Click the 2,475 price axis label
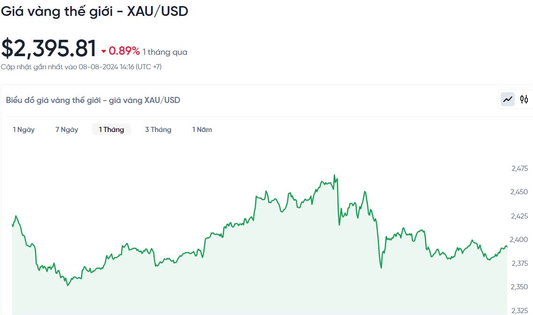The width and height of the screenshot is (533, 315). (x=519, y=168)
